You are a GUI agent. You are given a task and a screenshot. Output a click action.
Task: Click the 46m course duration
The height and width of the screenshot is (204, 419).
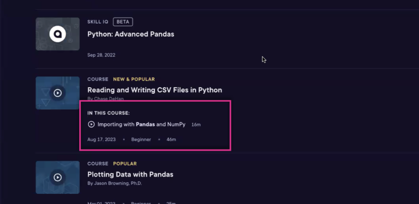click(x=171, y=139)
